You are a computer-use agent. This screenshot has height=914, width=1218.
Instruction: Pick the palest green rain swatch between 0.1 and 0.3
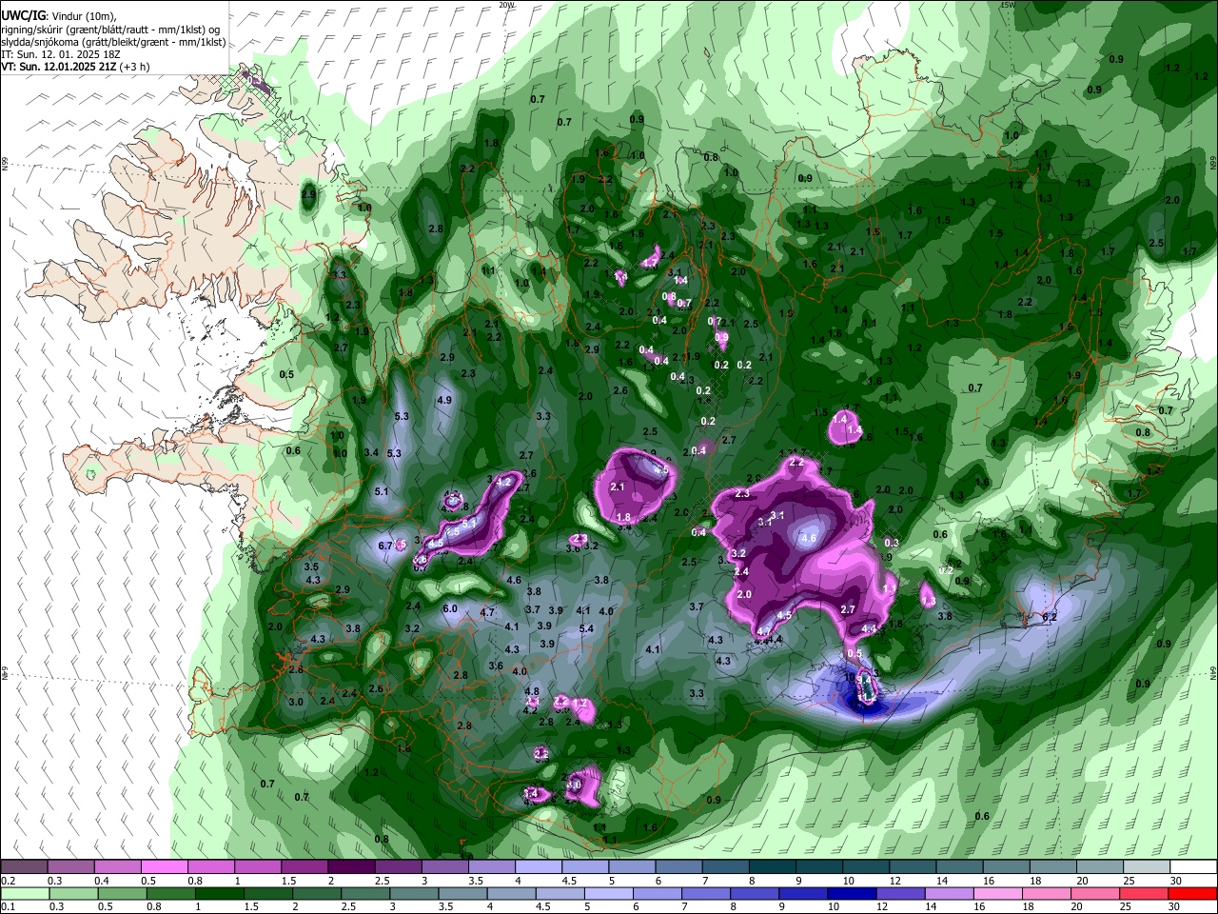(x=25, y=893)
